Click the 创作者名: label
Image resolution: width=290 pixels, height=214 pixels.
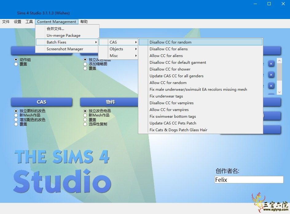[227, 171]
